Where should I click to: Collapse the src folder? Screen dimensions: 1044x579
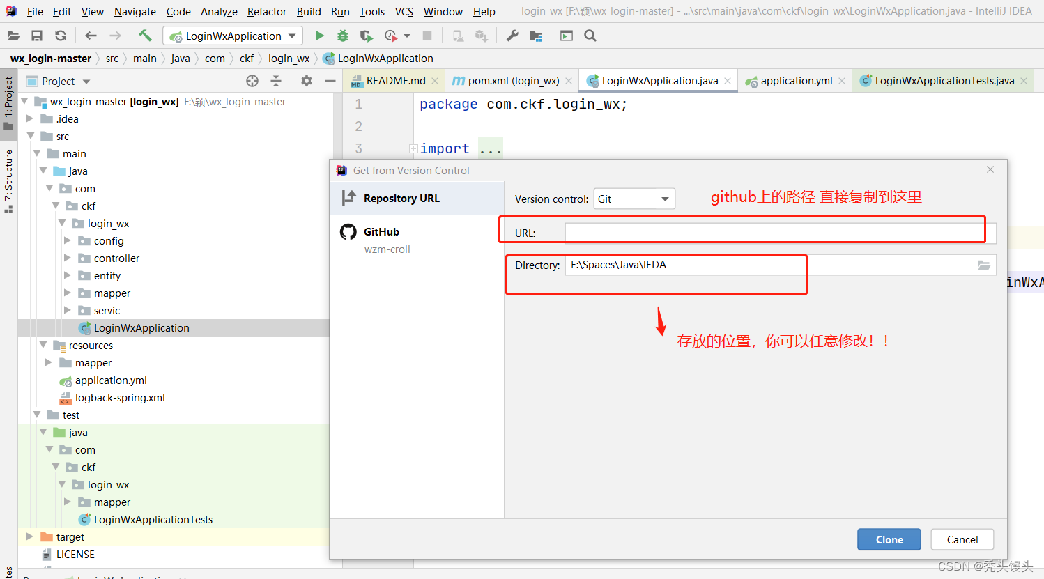click(30, 137)
